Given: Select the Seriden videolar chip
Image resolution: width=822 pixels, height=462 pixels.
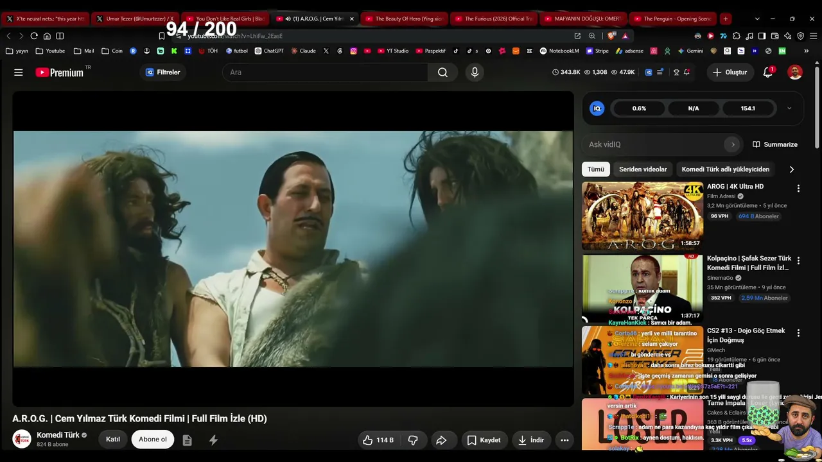Looking at the screenshot, I should tap(643, 169).
